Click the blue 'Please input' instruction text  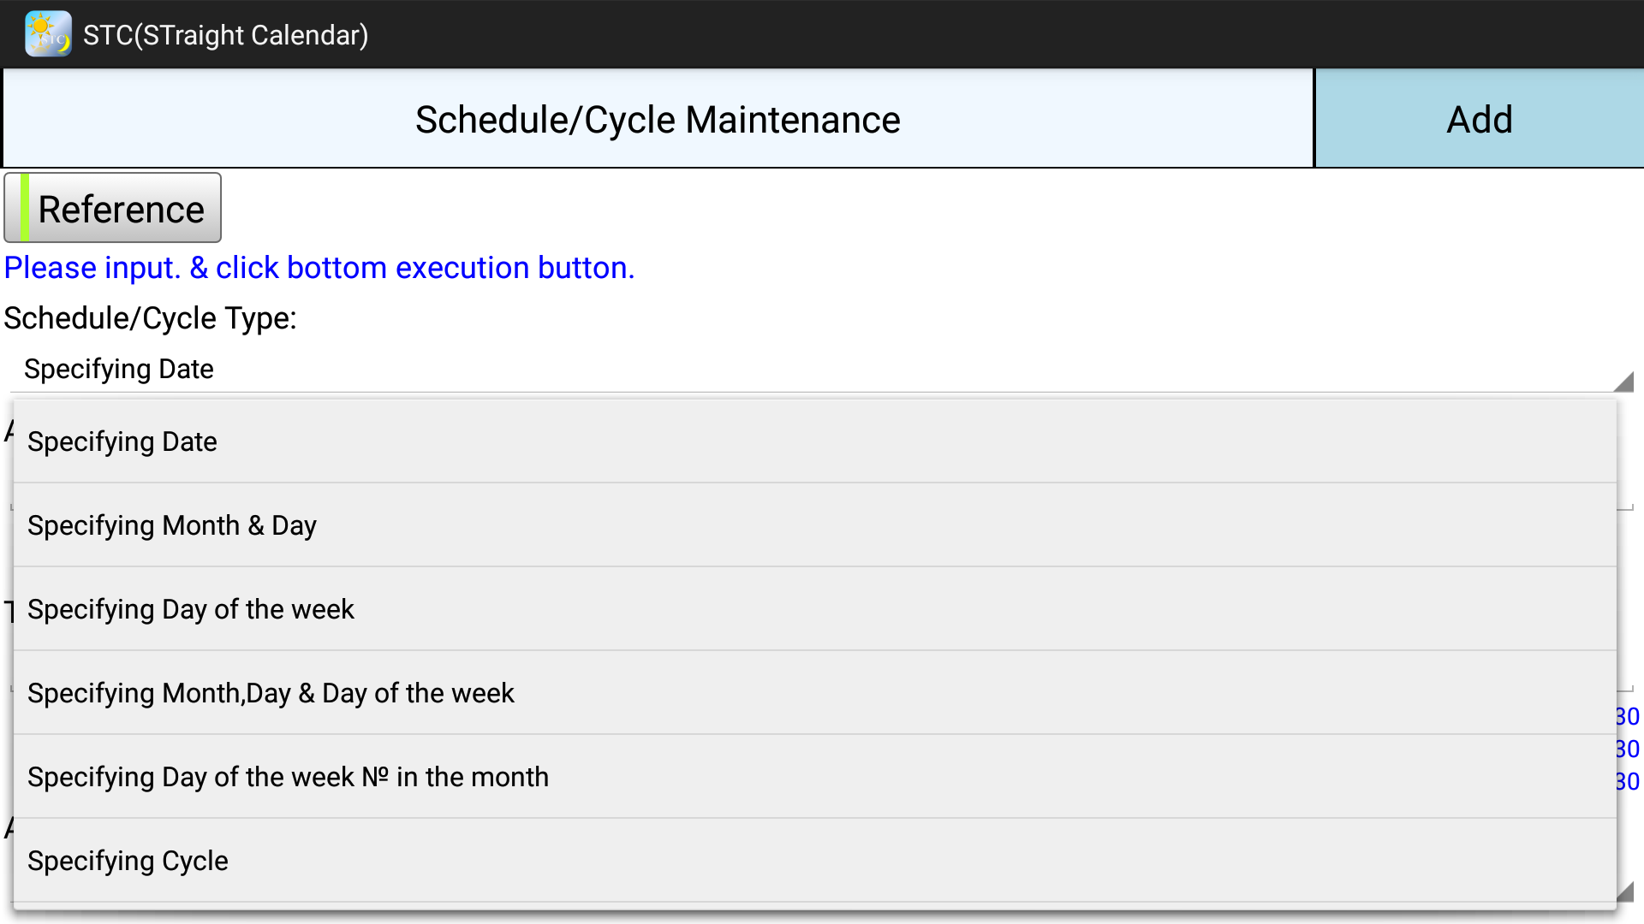point(319,269)
